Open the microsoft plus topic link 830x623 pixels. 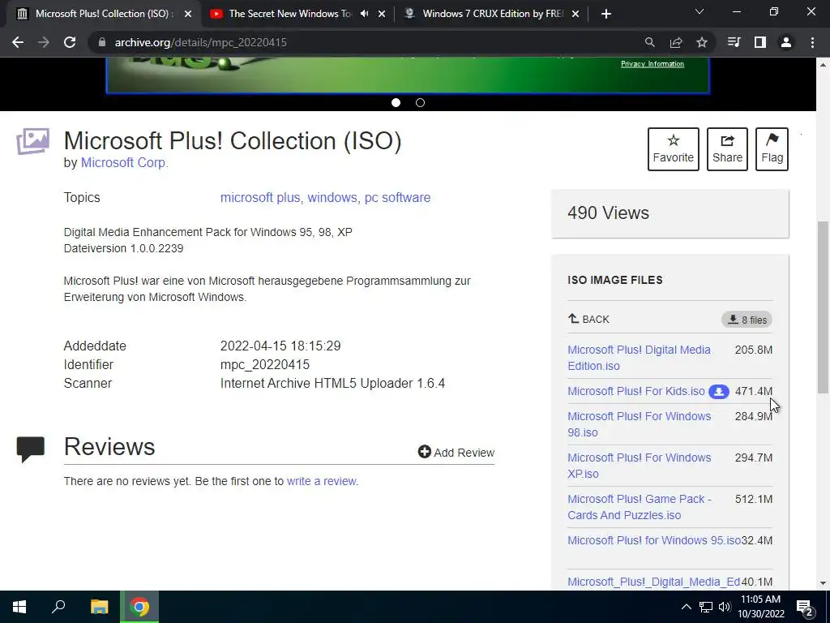(x=260, y=198)
